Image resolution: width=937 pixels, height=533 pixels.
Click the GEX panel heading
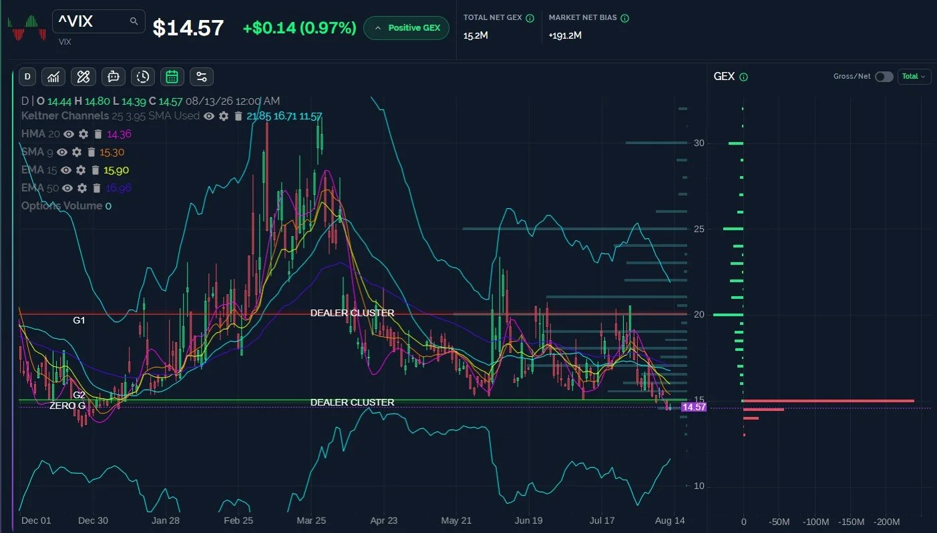[x=724, y=77]
